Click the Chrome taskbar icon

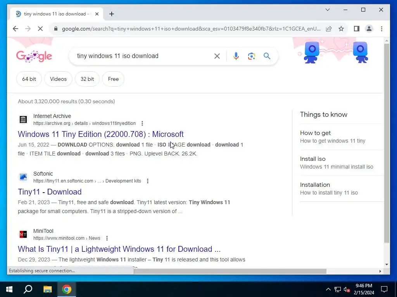[67, 289]
